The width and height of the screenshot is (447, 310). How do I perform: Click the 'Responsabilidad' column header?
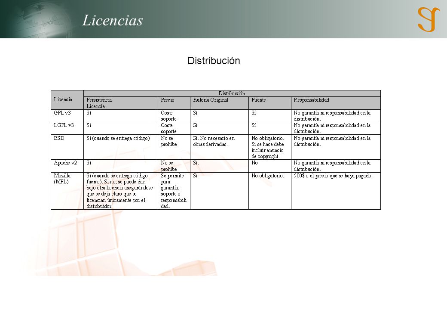(x=336, y=103)
